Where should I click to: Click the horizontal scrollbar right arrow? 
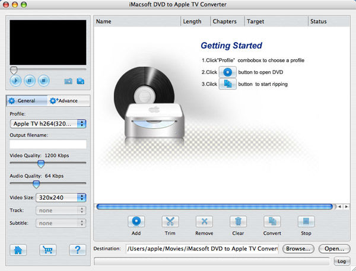[x=347, y=206]
